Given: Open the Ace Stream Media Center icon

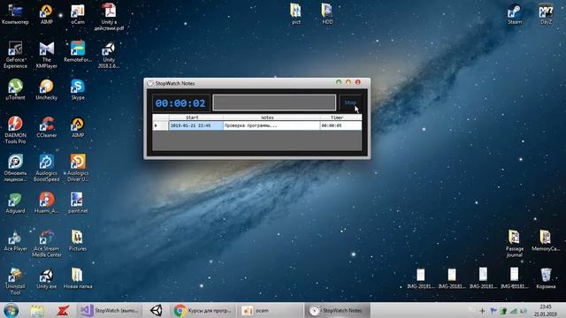Looking at the screenshot, I should 47,244.
